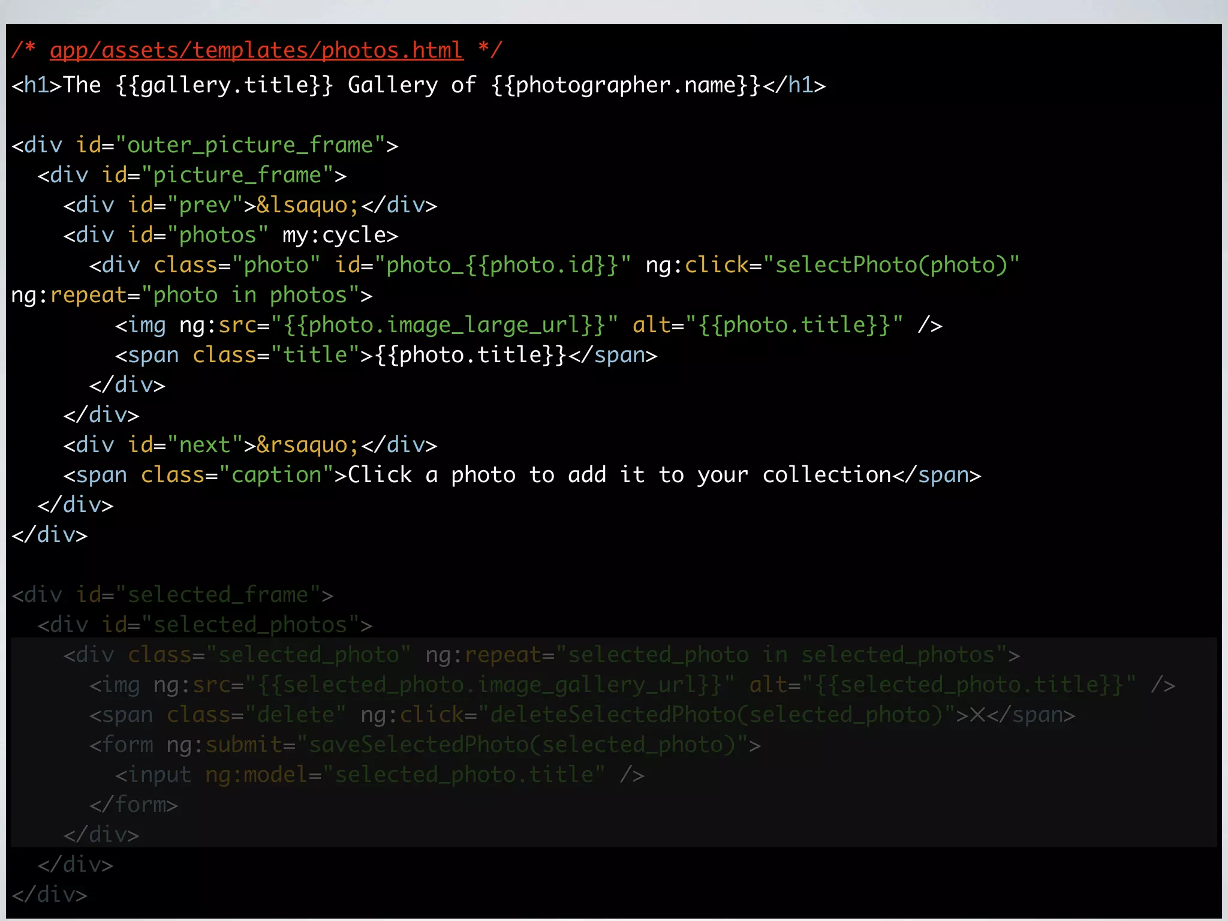Click the ng:repeat selected_photo in selected_photos line
This screenshot has height=921, width=1228.
pos(541,655)
